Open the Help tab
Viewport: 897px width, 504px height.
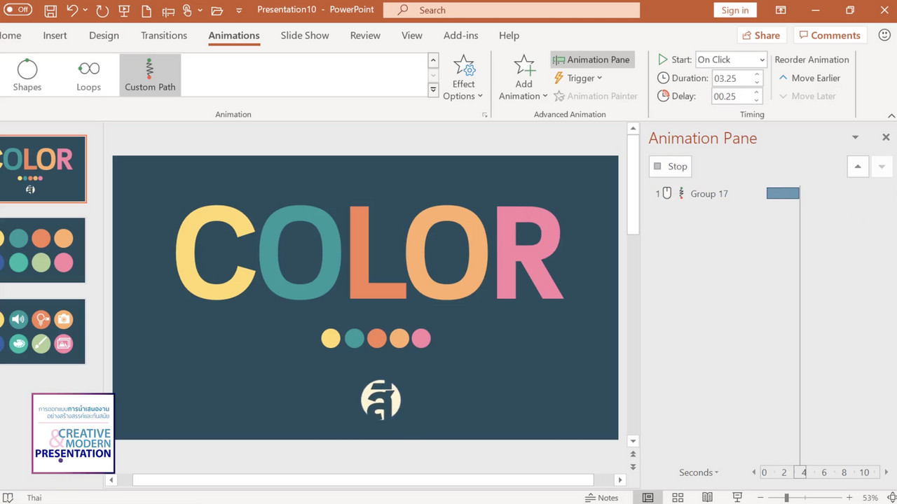[509, 36]
